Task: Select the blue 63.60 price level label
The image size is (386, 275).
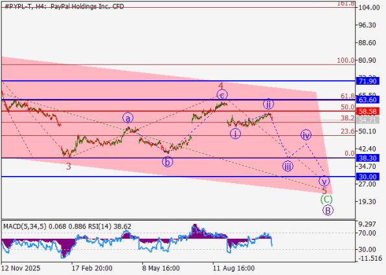Action: coord(367,100)
